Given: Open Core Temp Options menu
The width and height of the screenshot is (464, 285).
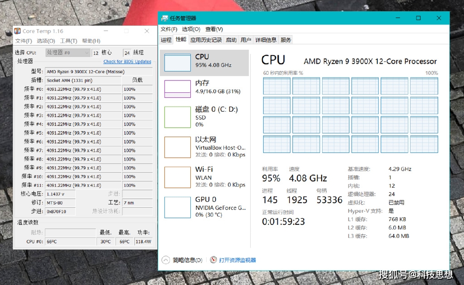Looking at the screenshot, I should (46, 41).
